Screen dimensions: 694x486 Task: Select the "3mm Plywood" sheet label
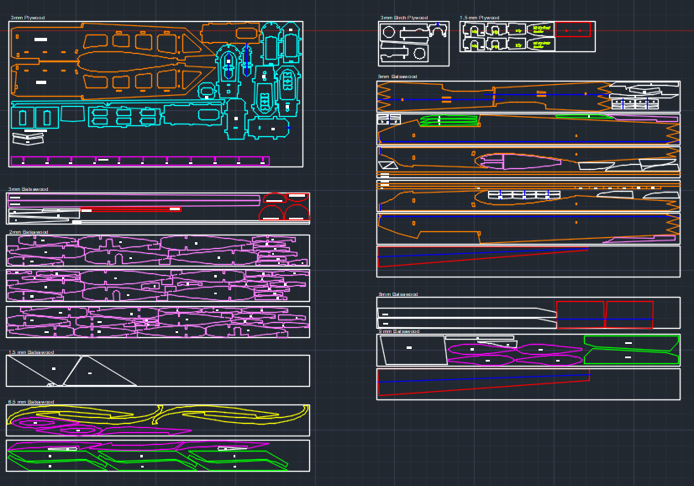tap(28, 18)
